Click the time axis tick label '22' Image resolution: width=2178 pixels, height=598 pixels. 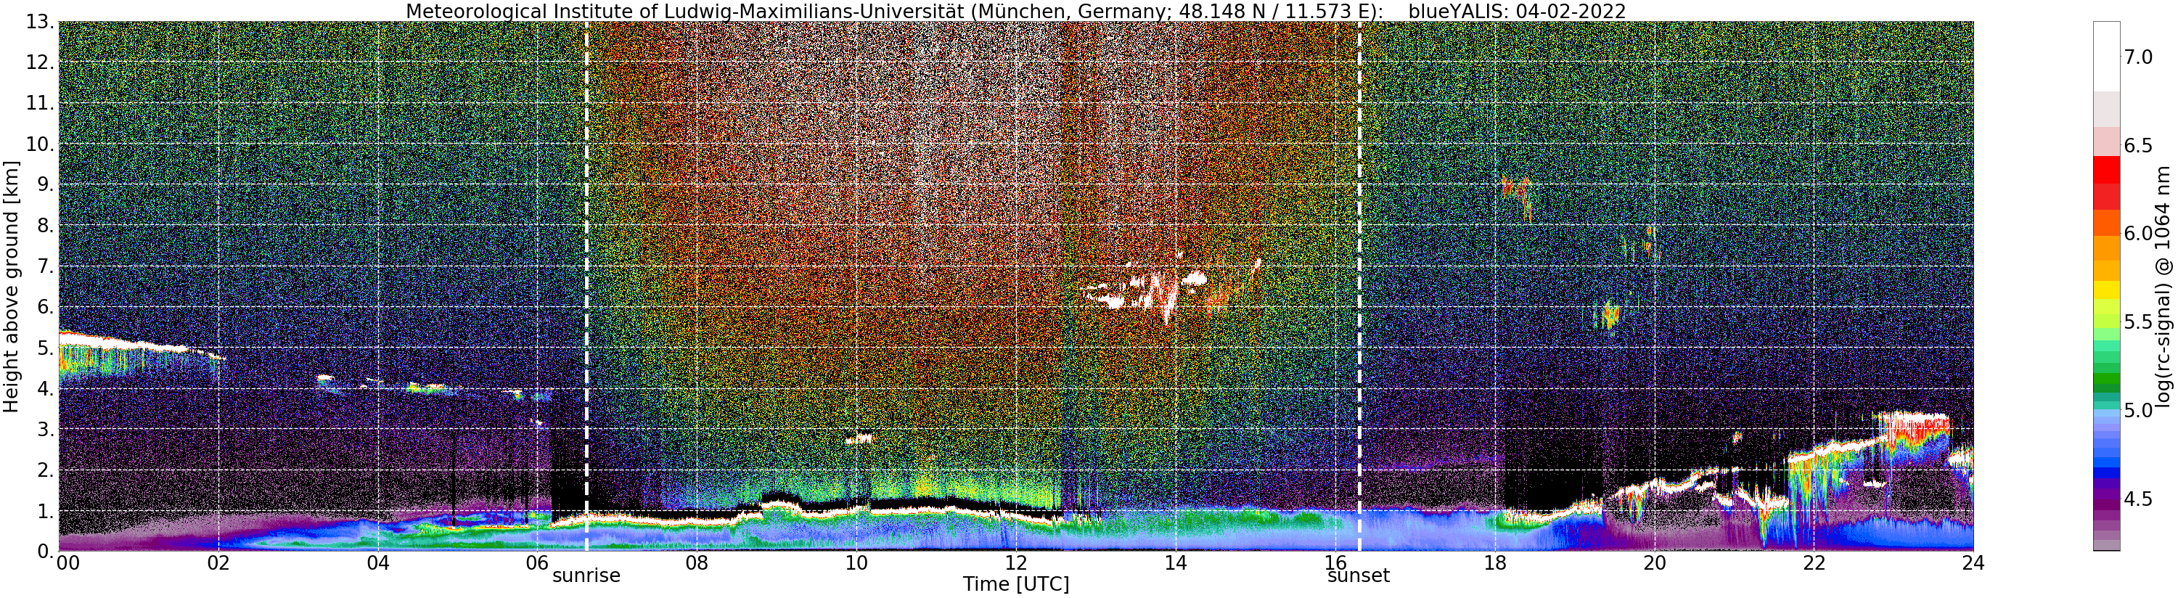[x=1814, y=562]
